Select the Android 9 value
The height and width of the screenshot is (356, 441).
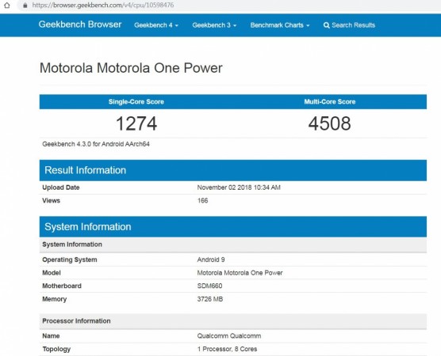pyautogui.click(x=211, y=259)
